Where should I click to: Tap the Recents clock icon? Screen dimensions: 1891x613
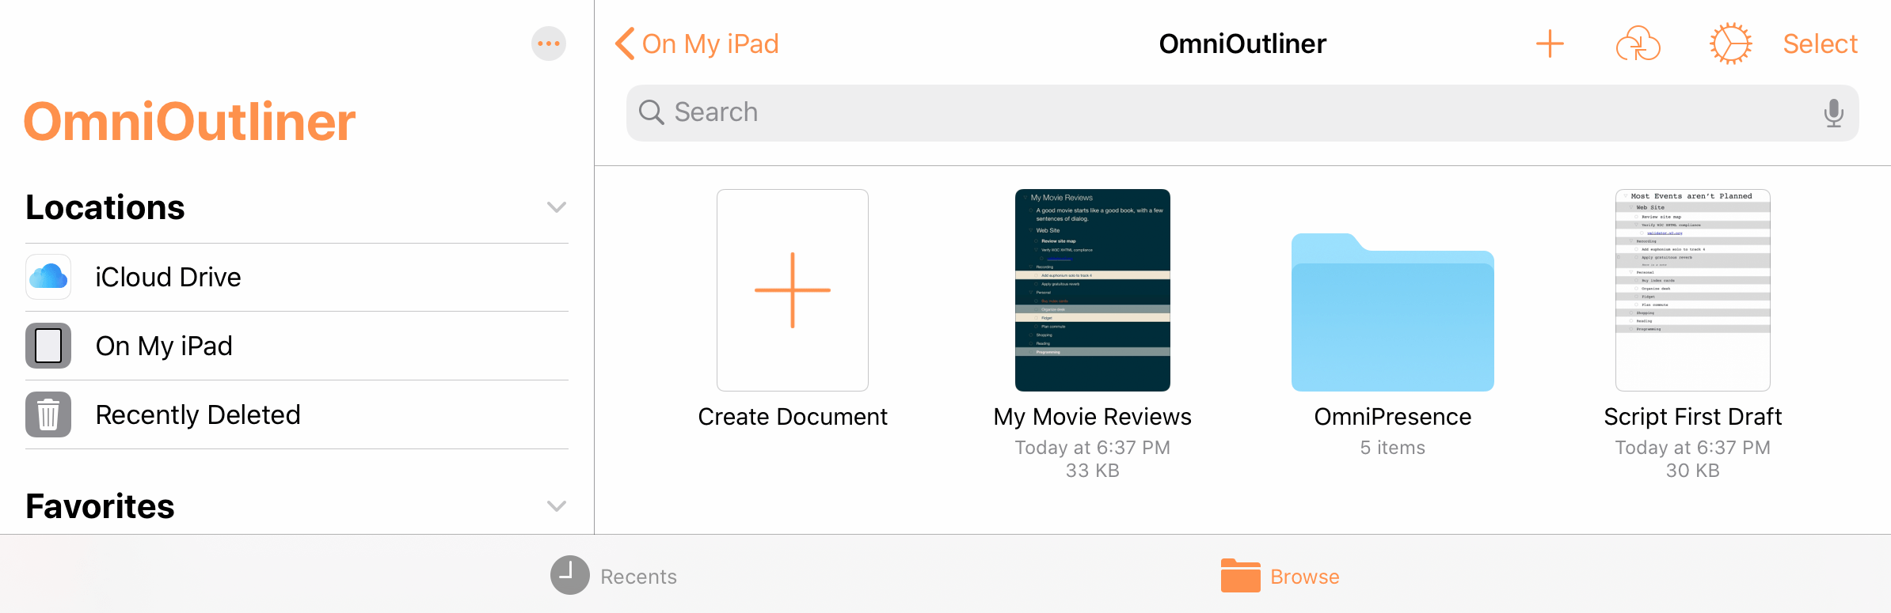point(570,575)
